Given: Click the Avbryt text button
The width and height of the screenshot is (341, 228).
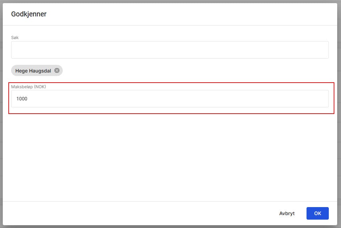Looking at the screenshot, I should 287,213.
